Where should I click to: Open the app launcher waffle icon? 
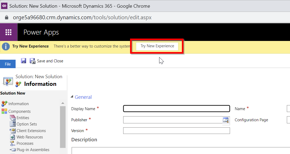8,32
